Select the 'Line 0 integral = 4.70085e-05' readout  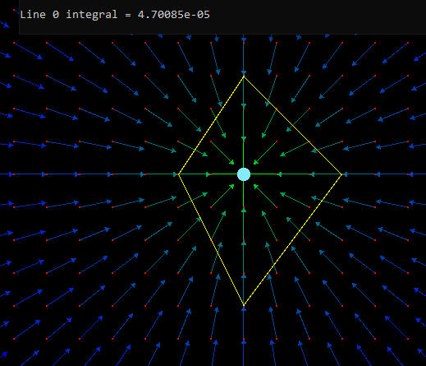(115, 15)
